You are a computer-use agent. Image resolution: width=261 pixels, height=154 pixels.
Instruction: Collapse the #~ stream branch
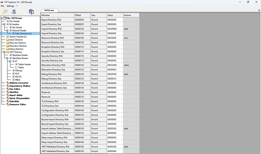[x=10, y=61]
